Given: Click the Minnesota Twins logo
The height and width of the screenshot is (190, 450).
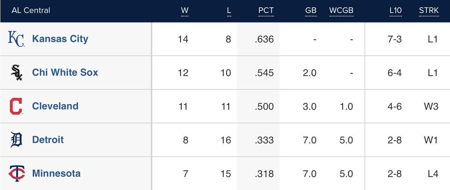Looking at the screenshot, I should (16, 174).
